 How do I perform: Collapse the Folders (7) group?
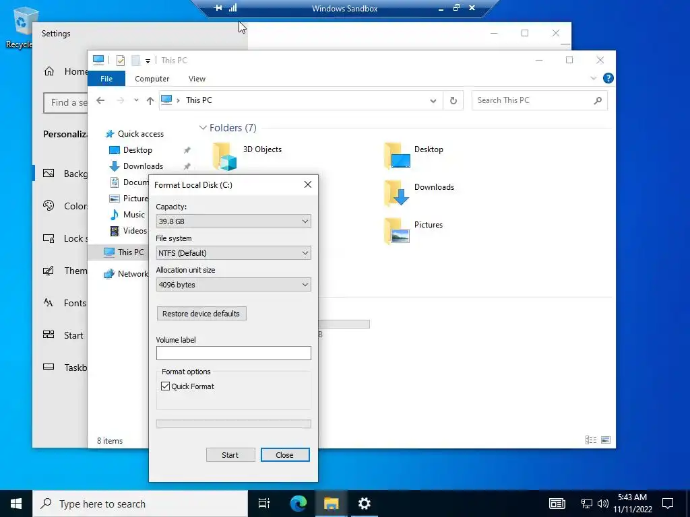pos(203,128)
